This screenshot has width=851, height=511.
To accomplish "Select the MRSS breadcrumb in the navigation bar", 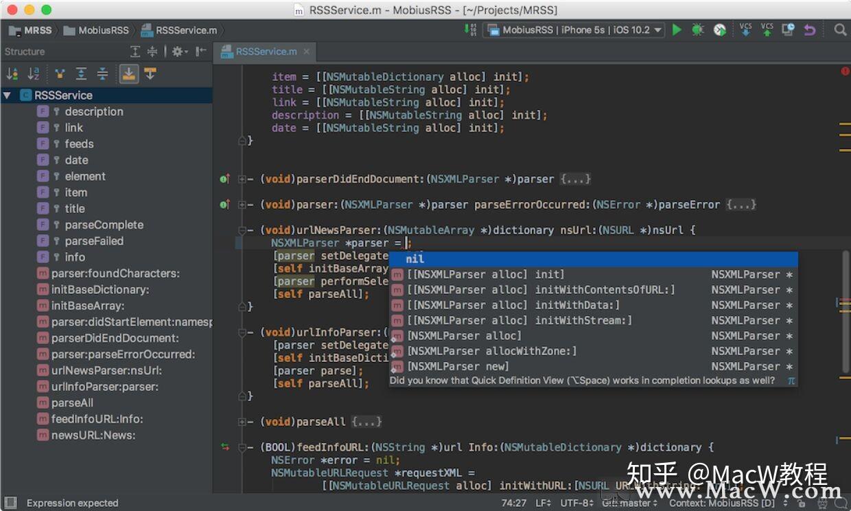I will click(x=30, y=30).
